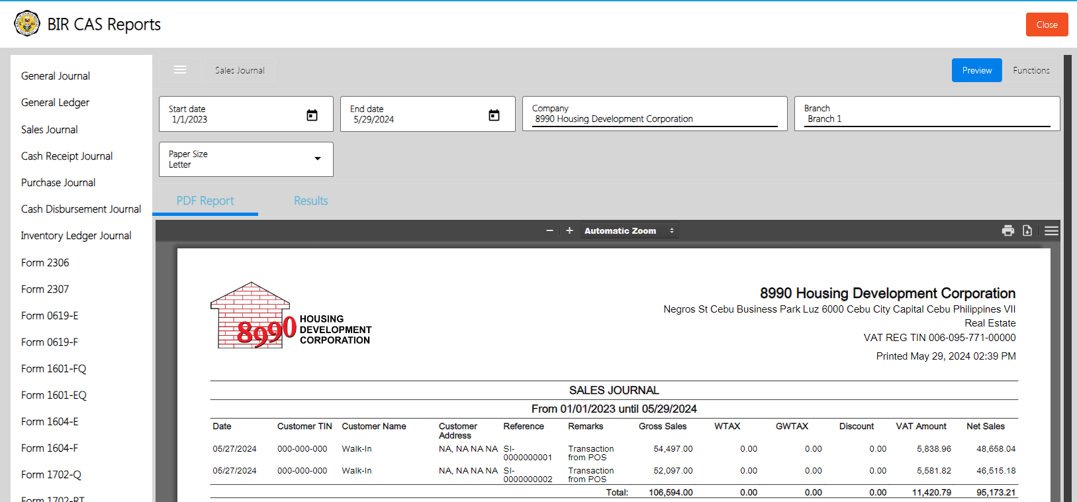
Task: Click the End date input field
Action: (x=428, y=114)
